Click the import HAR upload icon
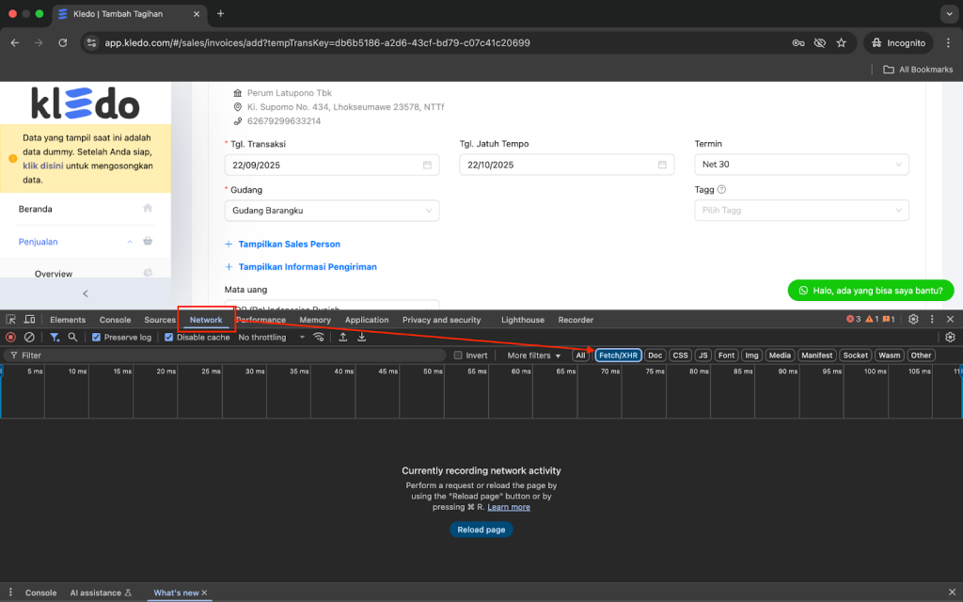963x602 pixels. coord(343,337)
